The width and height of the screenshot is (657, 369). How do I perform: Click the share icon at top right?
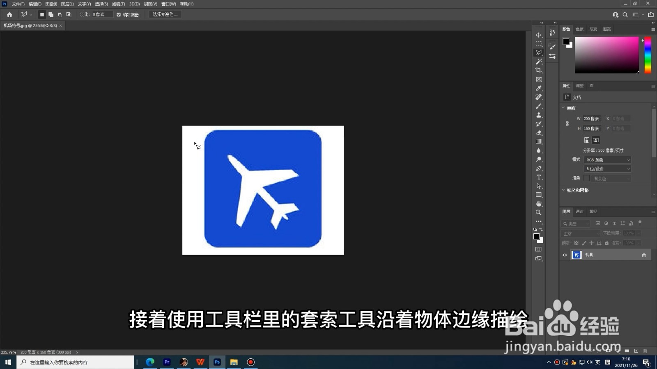(651, 15)
